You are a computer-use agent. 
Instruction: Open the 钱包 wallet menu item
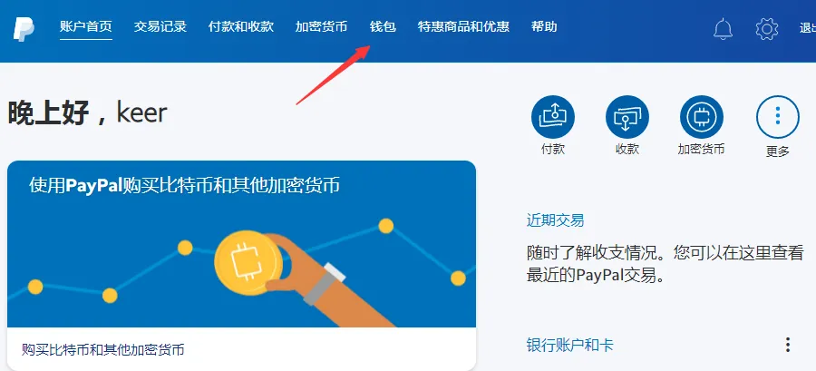[x=383, y=26]
